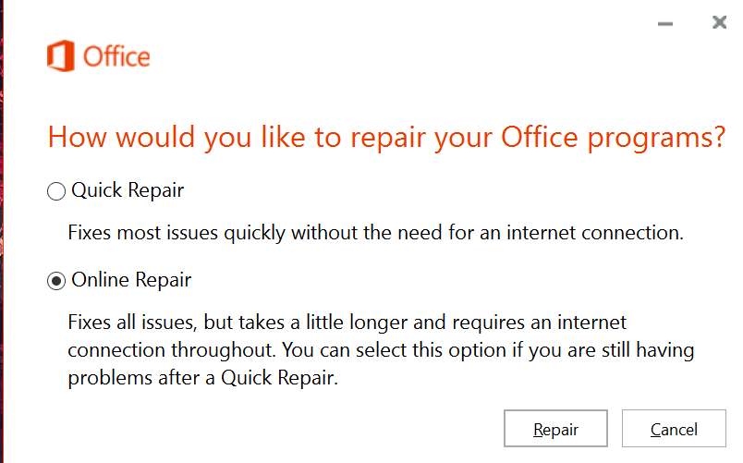Click the dark background window strip at left edge
Viewport: 743px width, 463px height.
click(x=2, y=231)
